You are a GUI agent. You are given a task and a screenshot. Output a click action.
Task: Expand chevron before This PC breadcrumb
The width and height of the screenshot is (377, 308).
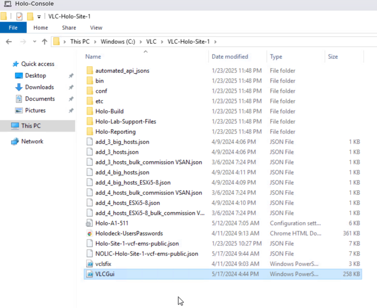pyautogui.click(x=64, y=42)
